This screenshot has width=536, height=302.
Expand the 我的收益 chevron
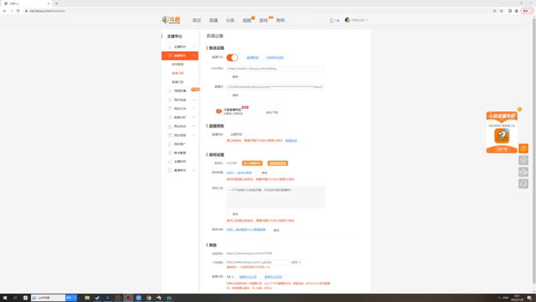point(194,100)
